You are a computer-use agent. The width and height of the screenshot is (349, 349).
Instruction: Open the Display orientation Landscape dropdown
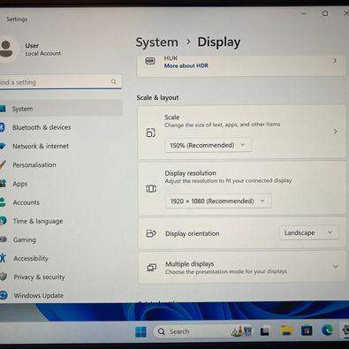click(x=308, y=232)
